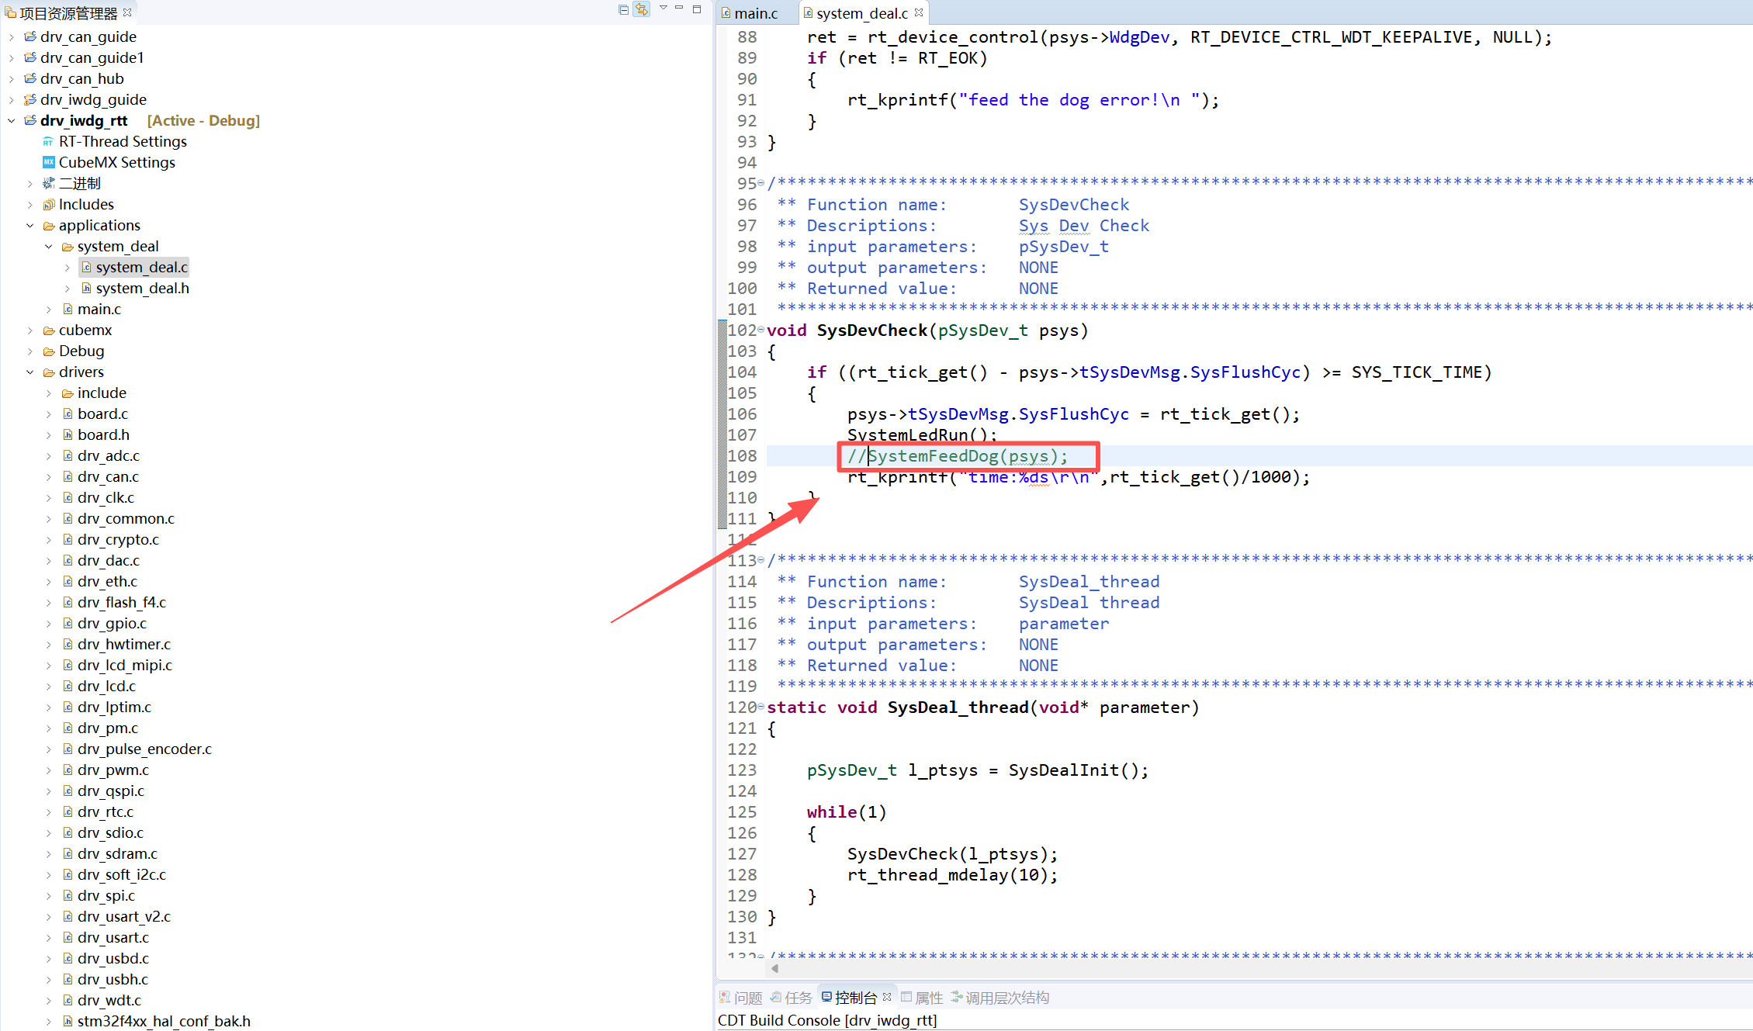Expand the drv_can_guide1 project
This screenshot has height=1031, width=1753.
[11, 57]
